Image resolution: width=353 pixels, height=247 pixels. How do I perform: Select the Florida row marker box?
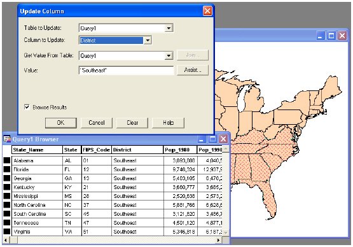pos(7,169)
